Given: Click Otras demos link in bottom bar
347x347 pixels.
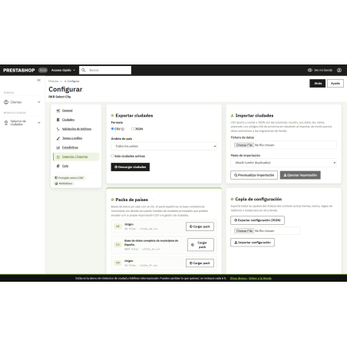Looking at the screenshot, I should 238,278.
